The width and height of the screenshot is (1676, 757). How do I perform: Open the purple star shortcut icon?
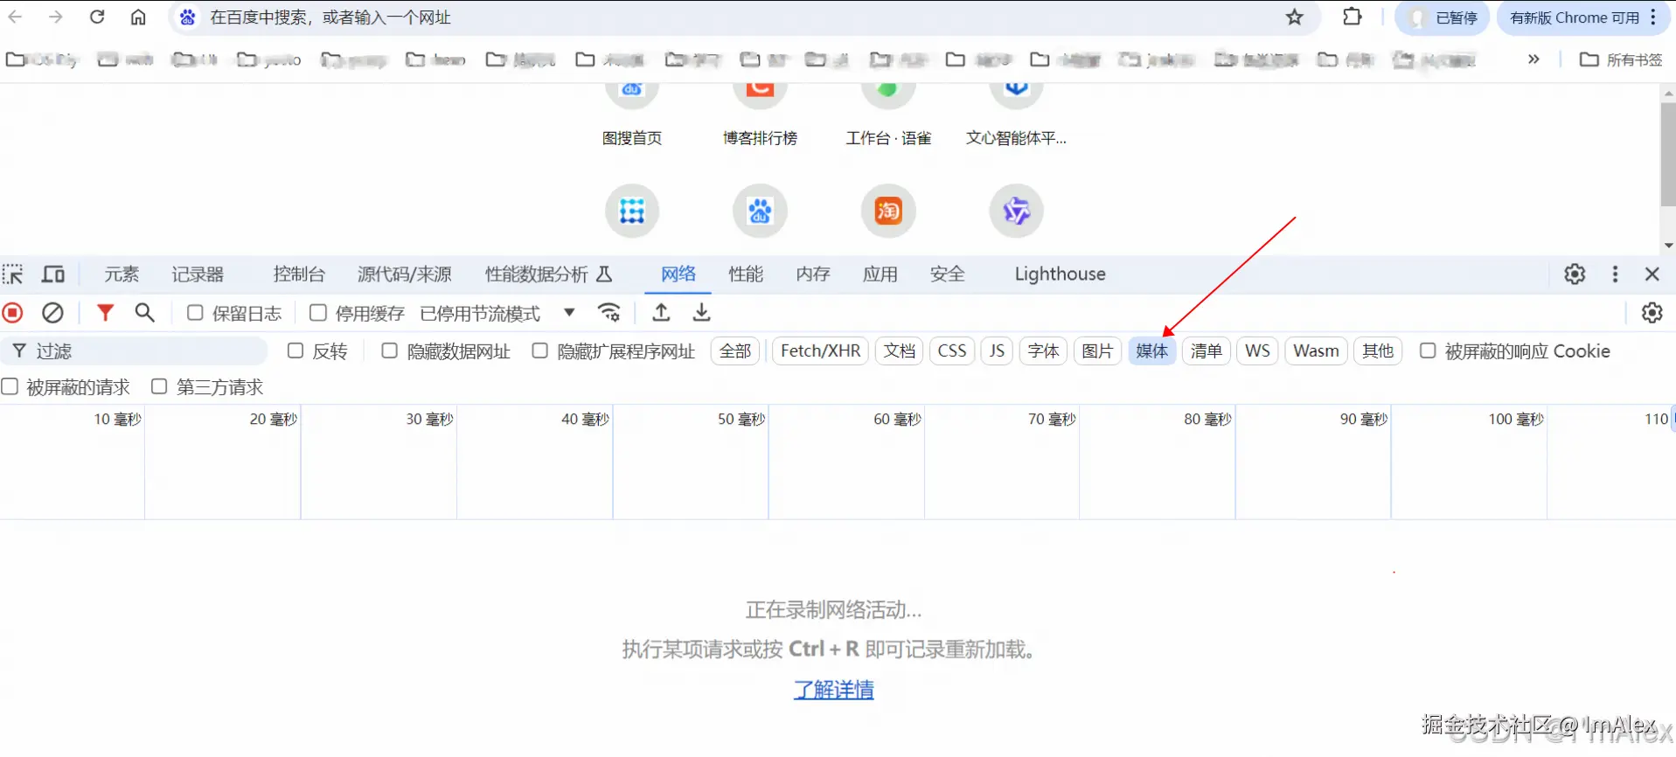[x=1016, y=211]
